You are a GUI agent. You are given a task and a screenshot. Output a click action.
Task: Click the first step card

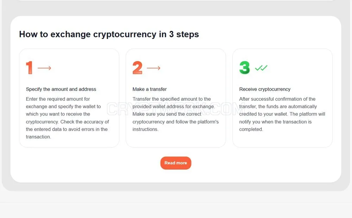69,98
